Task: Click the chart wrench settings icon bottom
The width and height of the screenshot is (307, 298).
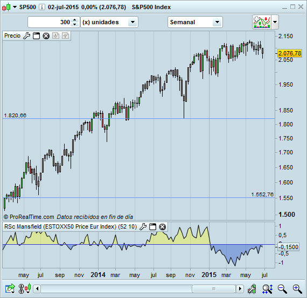Action: click(x=252, y=289)
